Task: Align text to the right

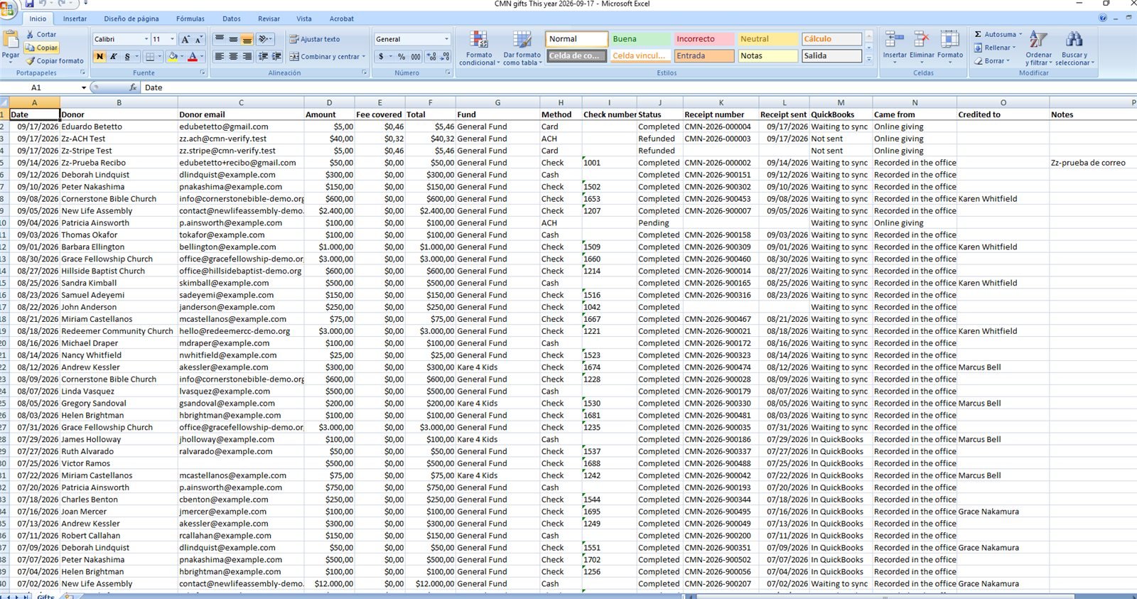Action: pos(247,56)
